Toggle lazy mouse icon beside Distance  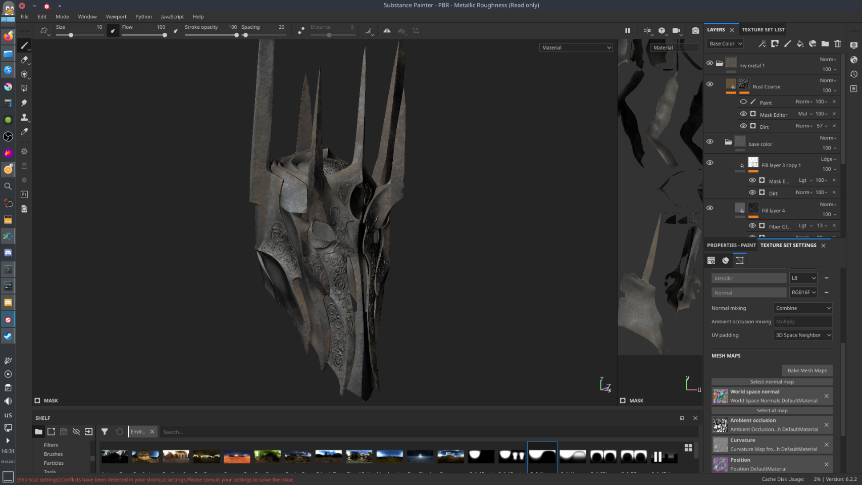(x=301, y=31)
